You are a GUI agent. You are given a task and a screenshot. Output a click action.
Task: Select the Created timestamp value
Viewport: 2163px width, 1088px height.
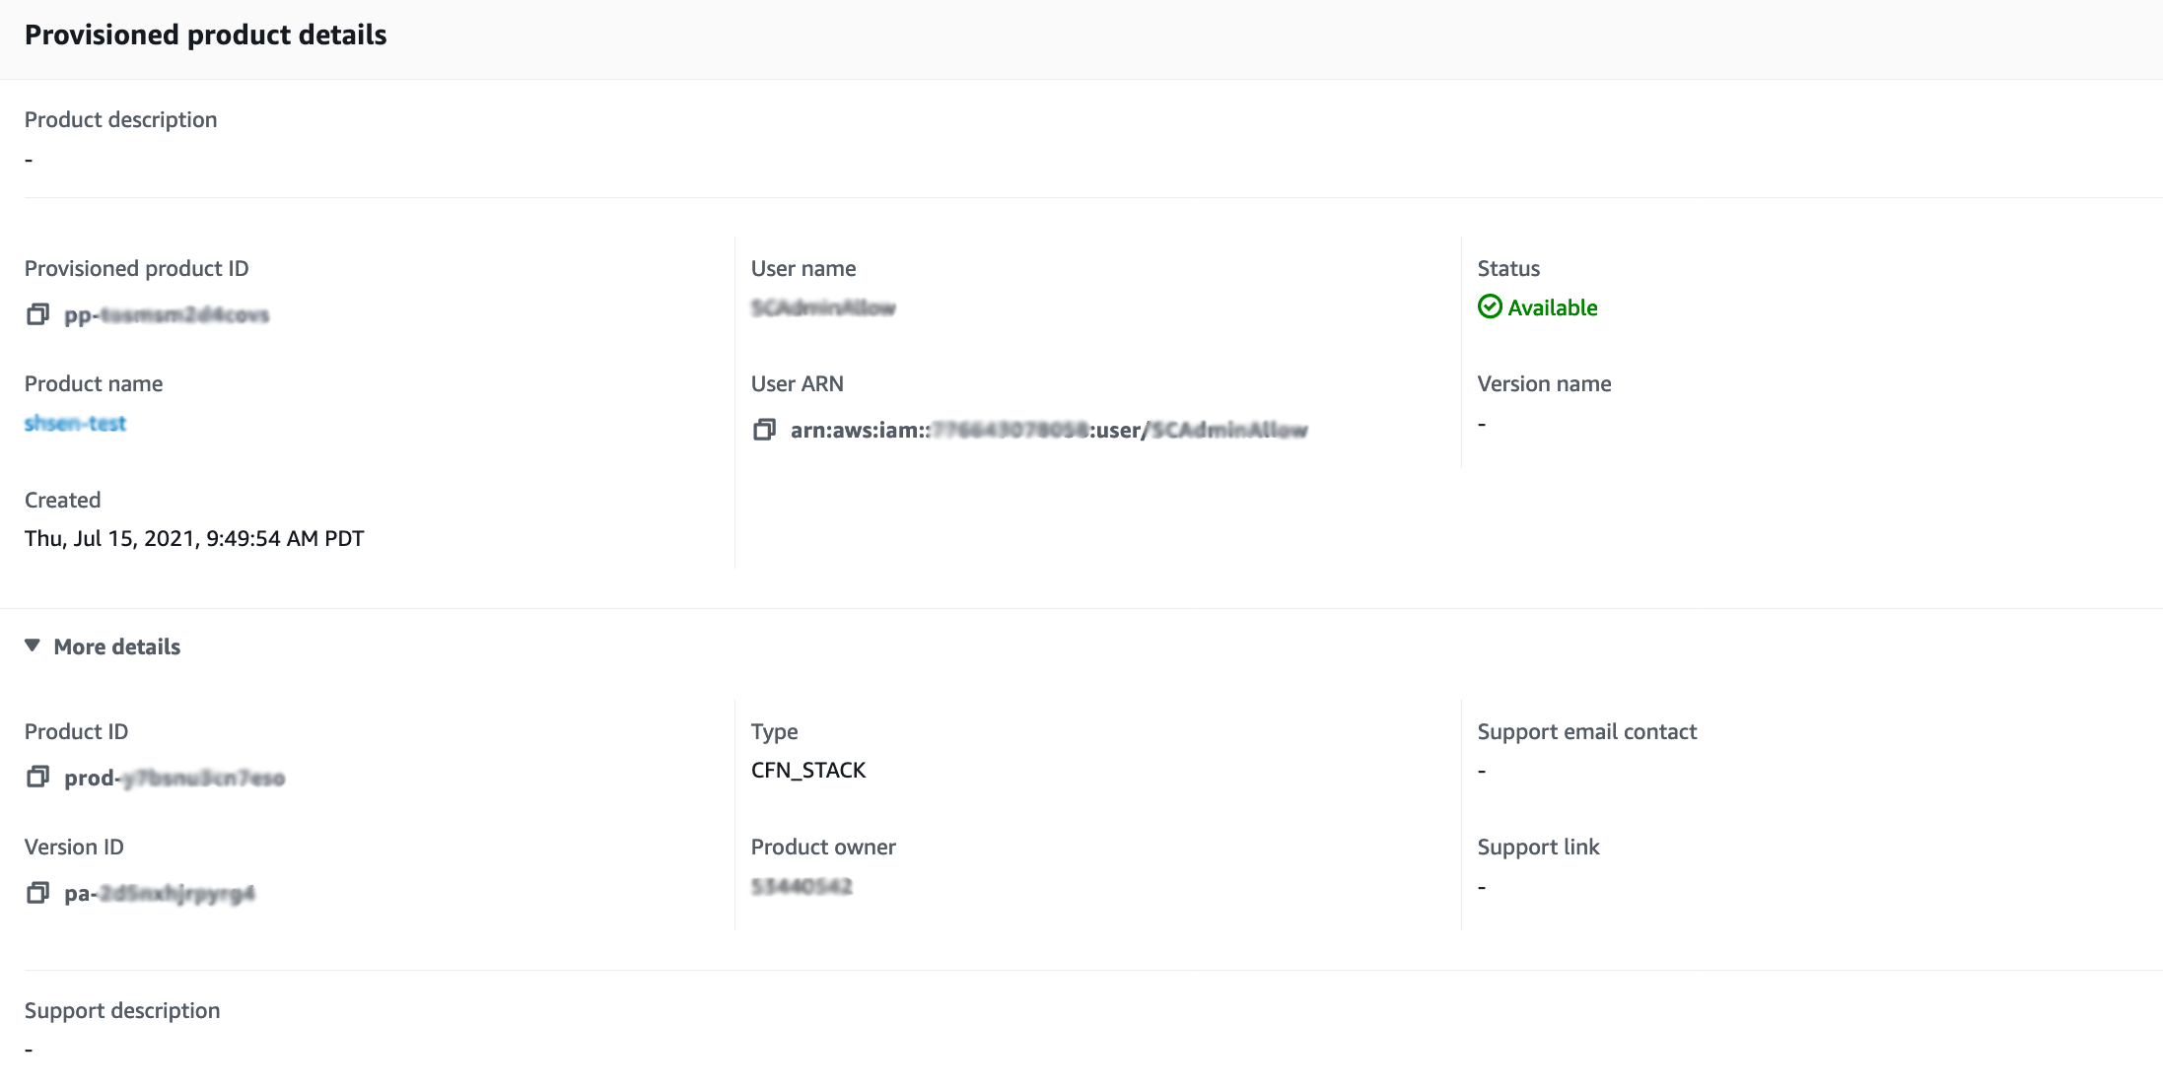tap(193, 538)
